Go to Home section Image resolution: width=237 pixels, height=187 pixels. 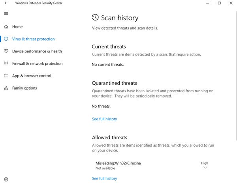[17, 27]
